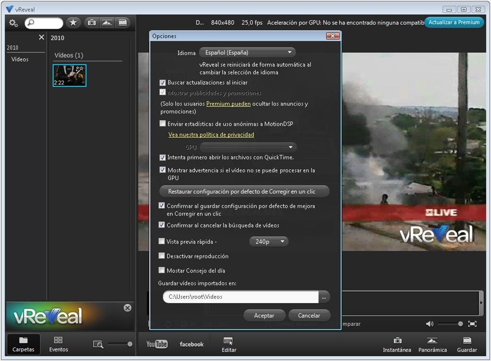Toggle Mostrar publicidades y promociones checkbox

click(x=163, y=92)
